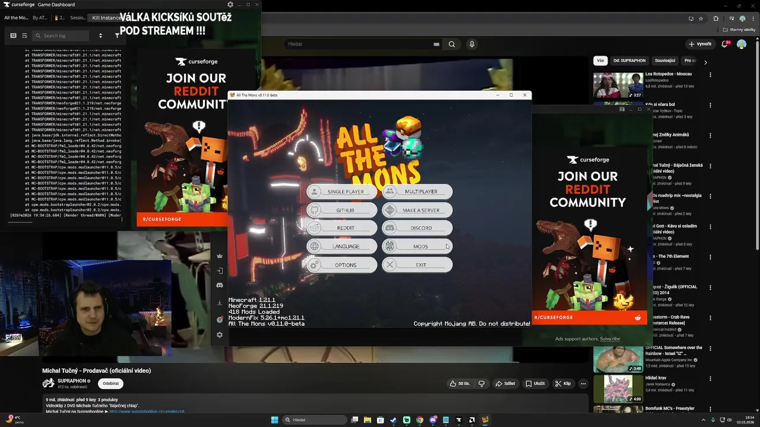Open the SUPRAPHON channel name
This screenshot has width=760, height=427.
[x=72, y=381]
